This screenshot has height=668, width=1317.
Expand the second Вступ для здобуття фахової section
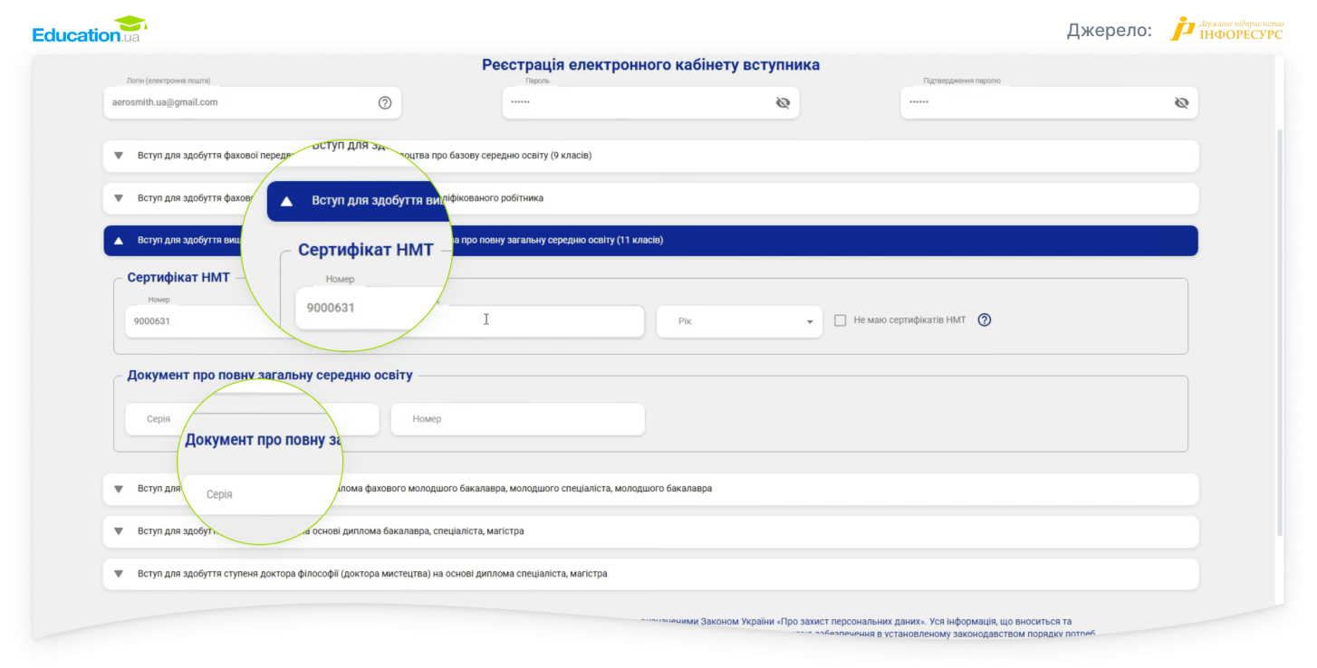point(650,198)
